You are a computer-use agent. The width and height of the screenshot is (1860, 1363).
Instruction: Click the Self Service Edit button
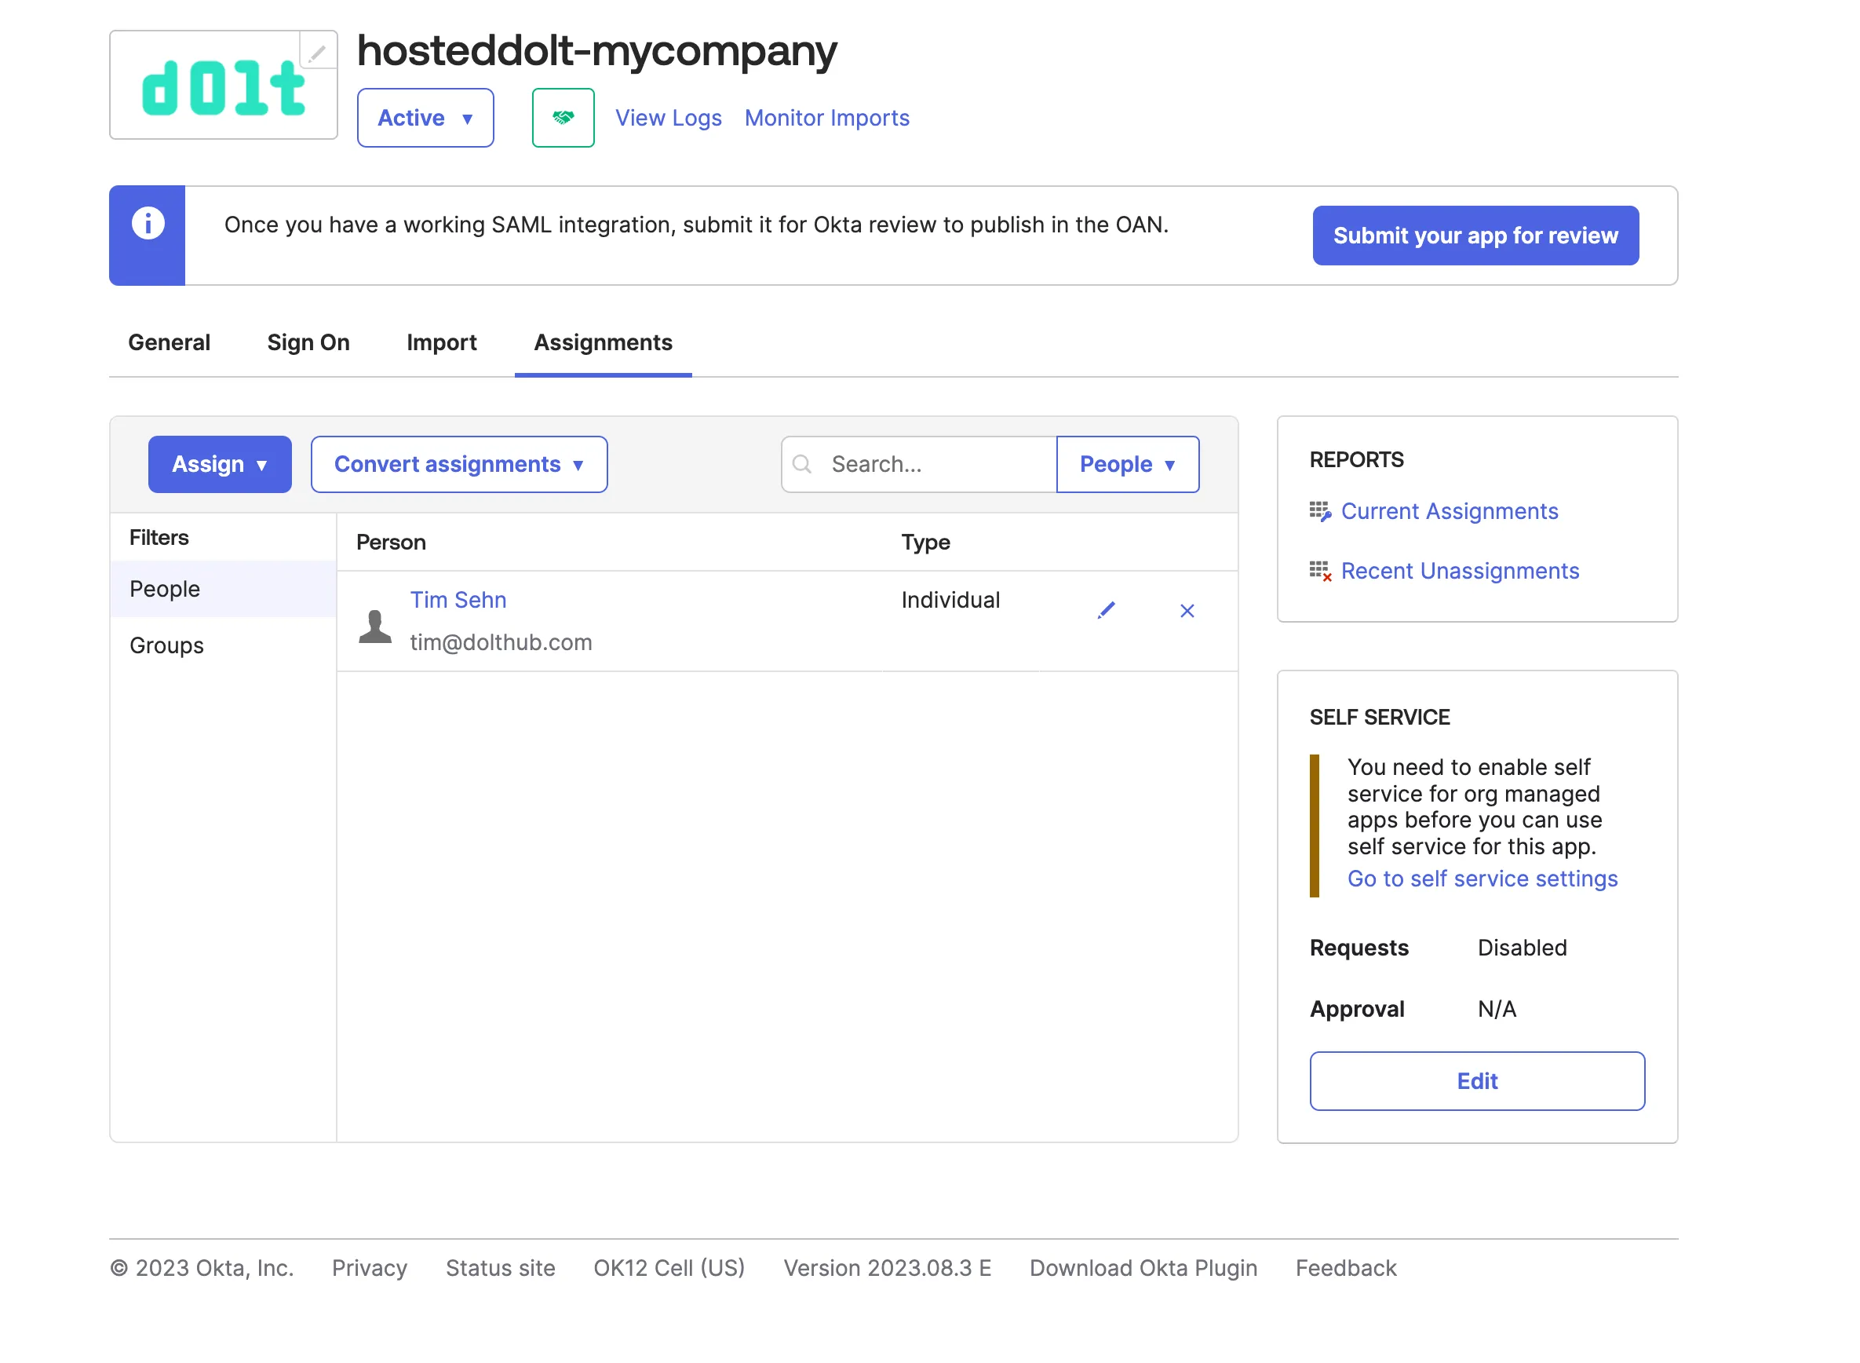pos(1477,1081)
